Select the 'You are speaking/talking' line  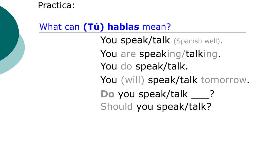point(160,54)
